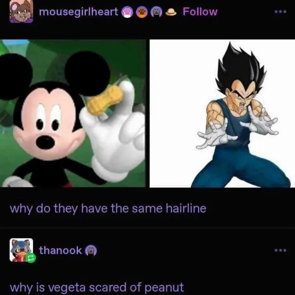Open thanook's avatar picture
Screen dimensions: 295x295
[21, 250]
